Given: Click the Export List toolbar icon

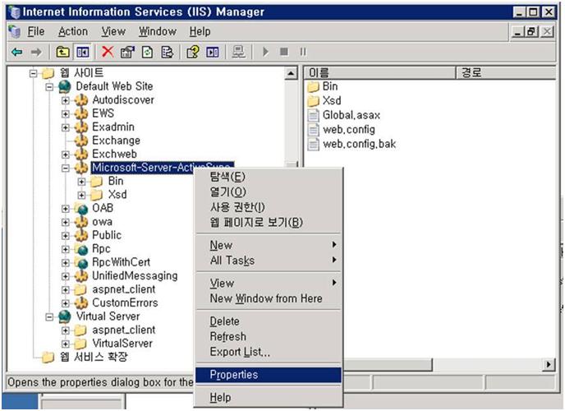Looking at the screenshot, I should click(167, 53).
